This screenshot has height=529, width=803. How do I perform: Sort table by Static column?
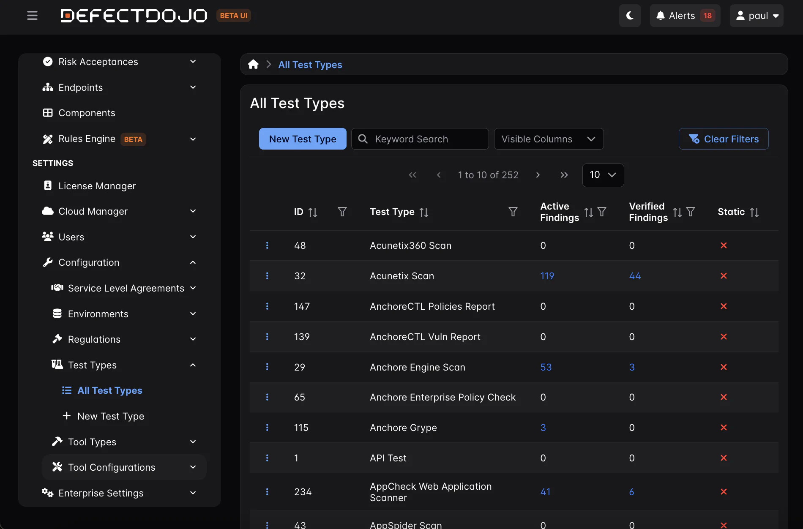point(754,212)
